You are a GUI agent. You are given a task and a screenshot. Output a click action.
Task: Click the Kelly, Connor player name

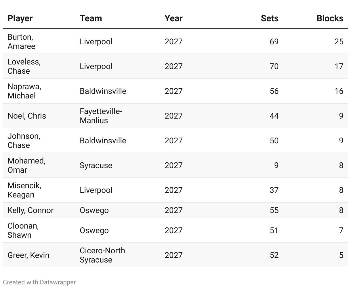[30, 210]
